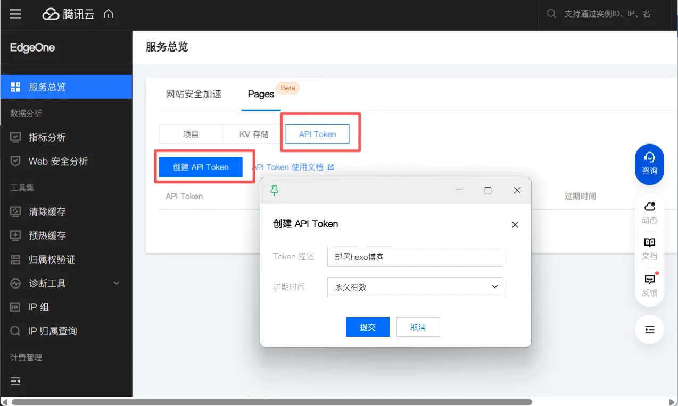Open the 咨询 support button
This screenshot has width=678, height=406.
point(649,164)
